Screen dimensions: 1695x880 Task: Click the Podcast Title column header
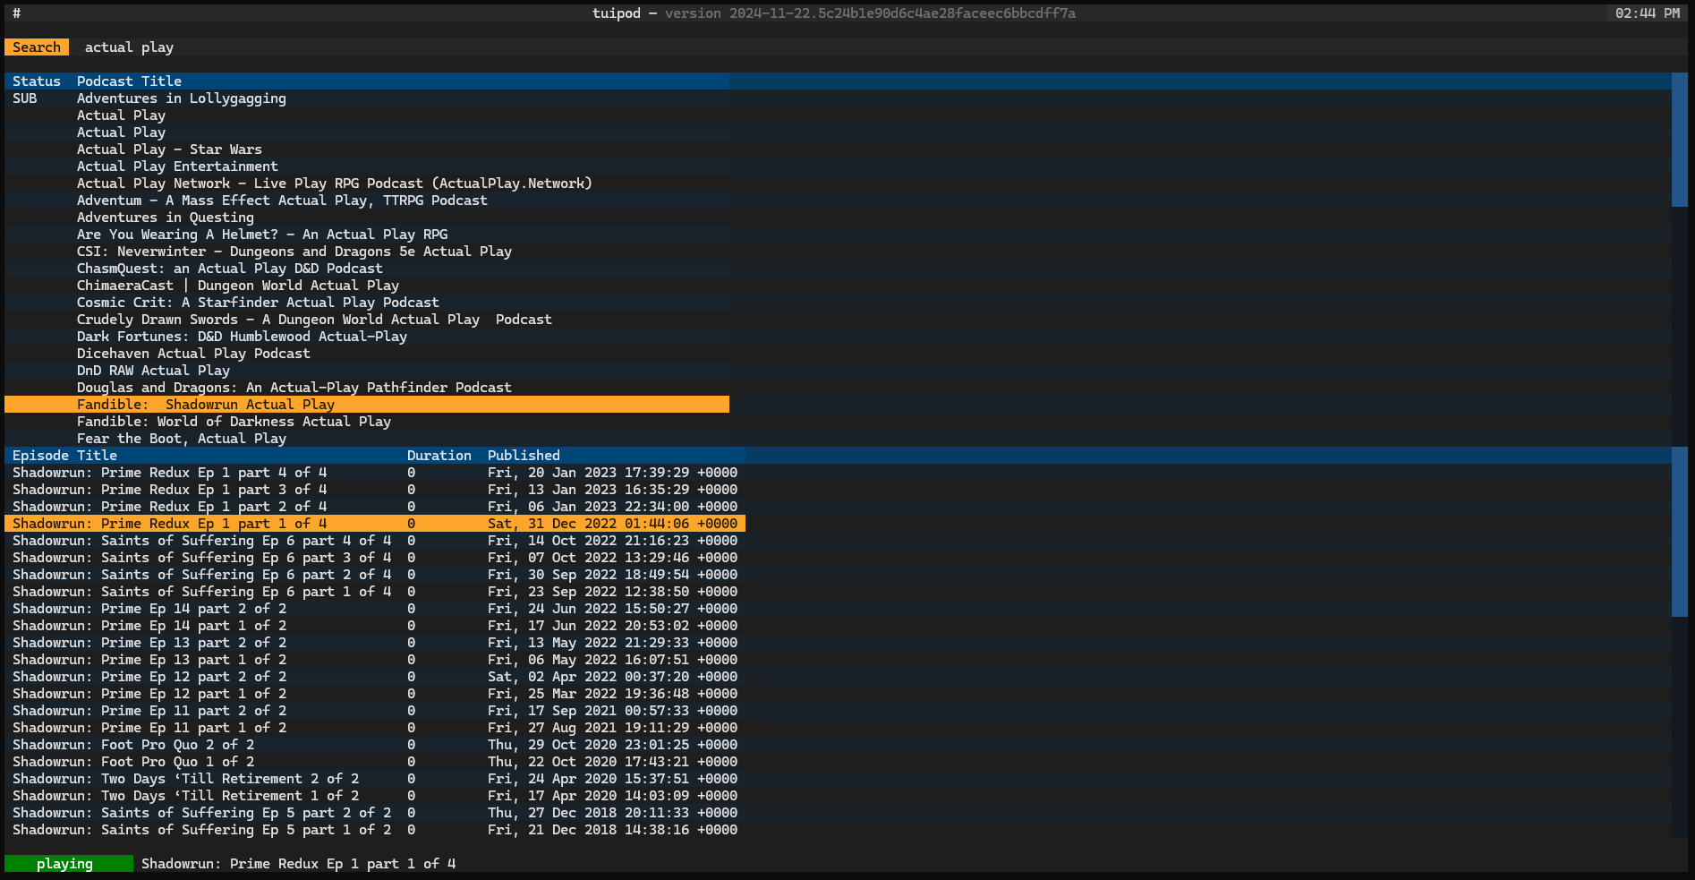[x=129, y=81]
